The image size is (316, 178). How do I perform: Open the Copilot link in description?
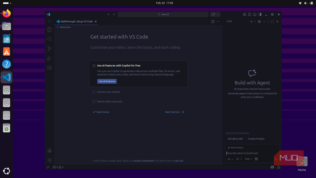click(115, 71)
